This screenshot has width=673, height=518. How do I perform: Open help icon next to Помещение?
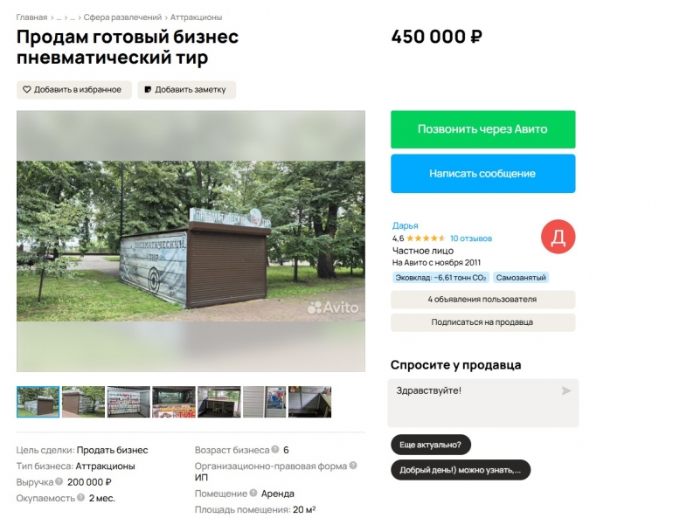[x=253, y=494]
